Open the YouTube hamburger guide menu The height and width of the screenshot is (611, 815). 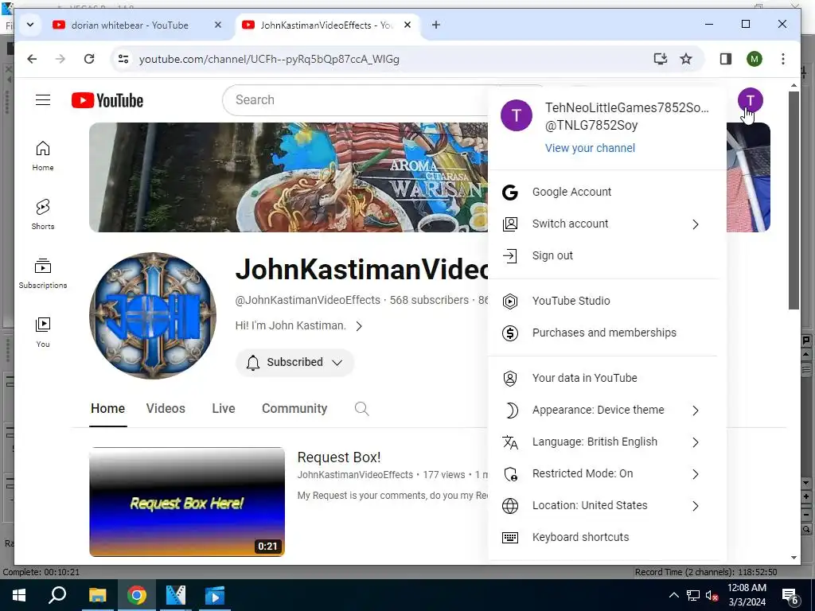coord(43,99)
